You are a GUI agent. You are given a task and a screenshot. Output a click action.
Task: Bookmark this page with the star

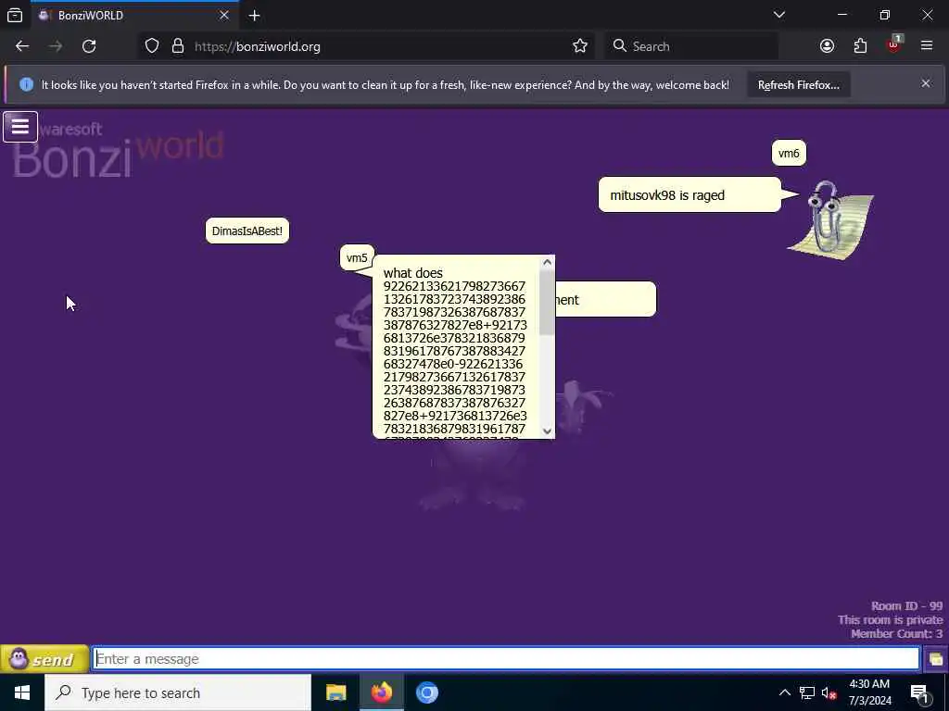pyautogui.click(x=580, y=46)
